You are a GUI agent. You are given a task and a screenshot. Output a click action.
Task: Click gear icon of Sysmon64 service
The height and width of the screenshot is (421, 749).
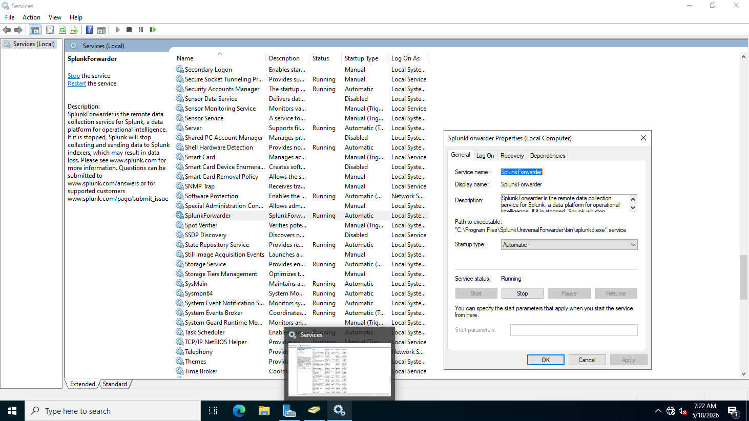[x=180, y=293]
